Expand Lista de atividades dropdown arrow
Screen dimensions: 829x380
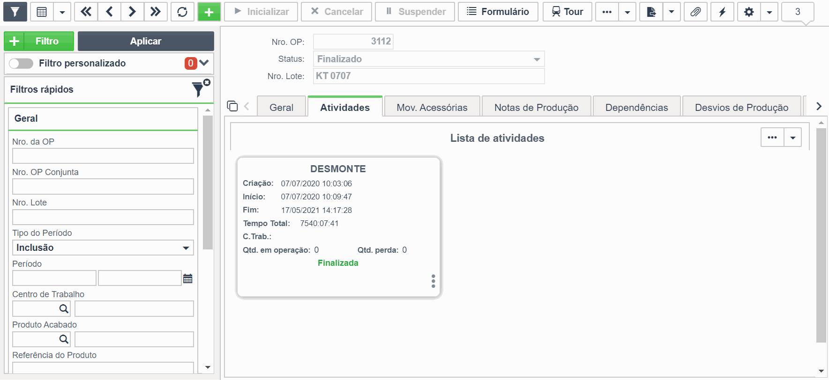tap(793, 138)
